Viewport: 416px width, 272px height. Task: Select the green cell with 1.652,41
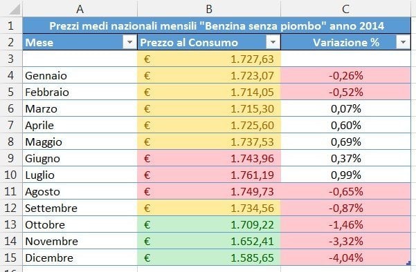click(209, 241)
